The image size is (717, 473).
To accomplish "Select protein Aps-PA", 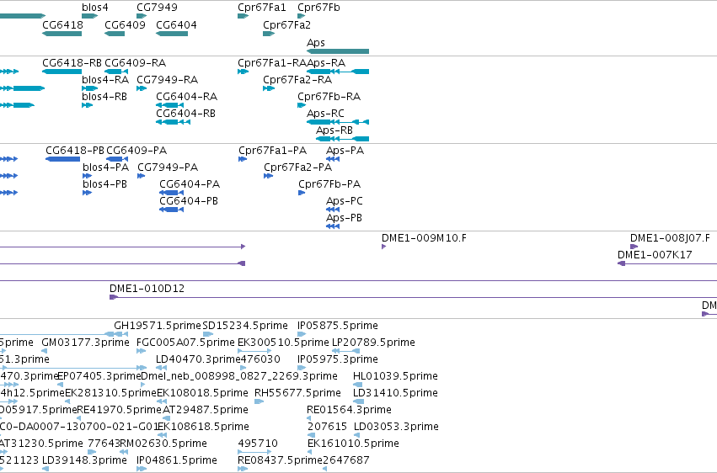I will click(x=345, y=150).
